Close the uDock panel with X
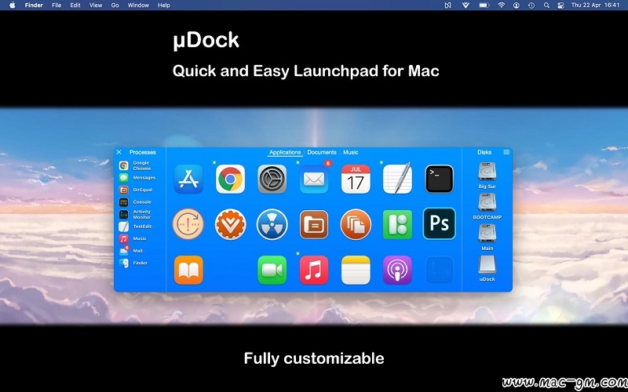Screen dimensions: 628x392 119,152
